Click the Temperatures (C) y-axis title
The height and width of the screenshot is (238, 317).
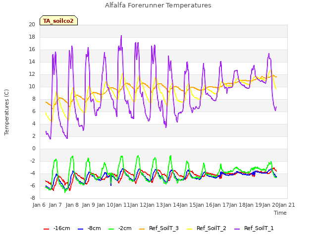pos(6,112)
